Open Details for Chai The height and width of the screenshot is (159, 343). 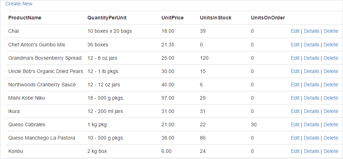[311, 31]
